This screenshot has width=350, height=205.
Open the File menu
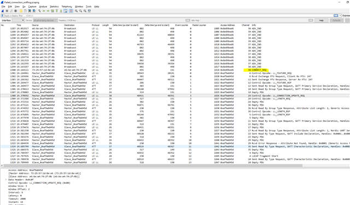pos(3,7)
